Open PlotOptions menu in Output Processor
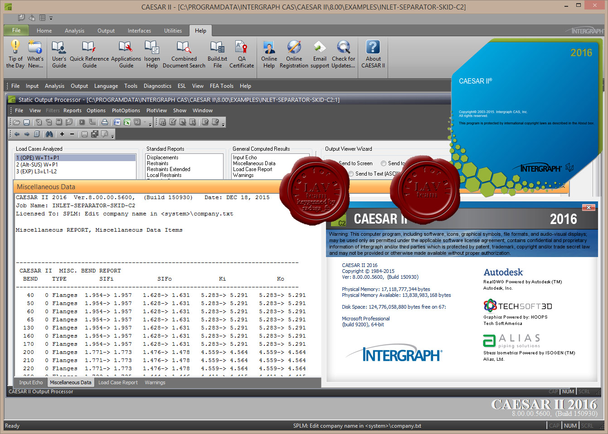The height and width of the screenshot is (434, 608). [x=126, y=110]
